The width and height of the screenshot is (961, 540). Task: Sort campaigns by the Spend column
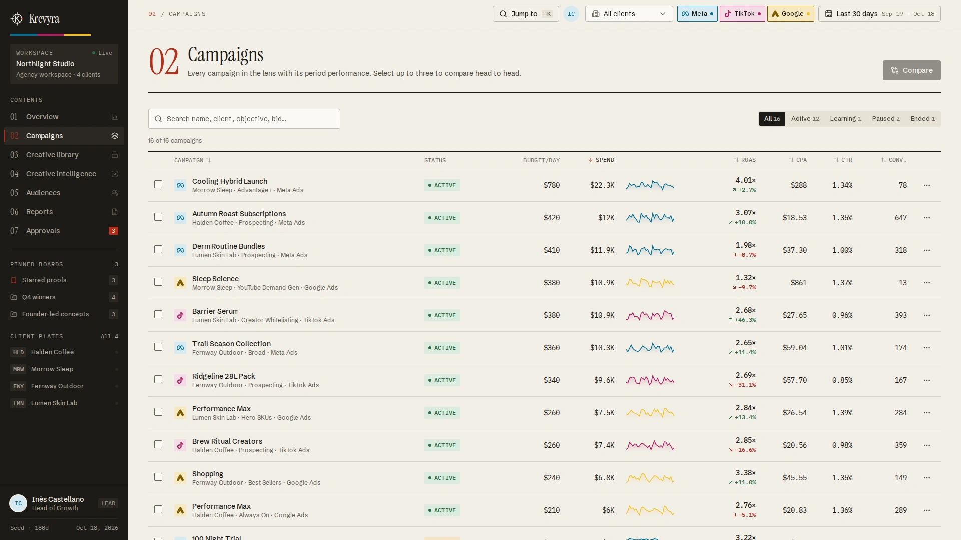pos(601,160)
